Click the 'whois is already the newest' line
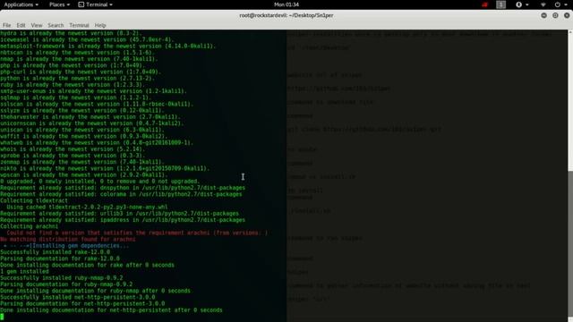The height and width of the screenshot is (322, 573). [x=73, y=149]
